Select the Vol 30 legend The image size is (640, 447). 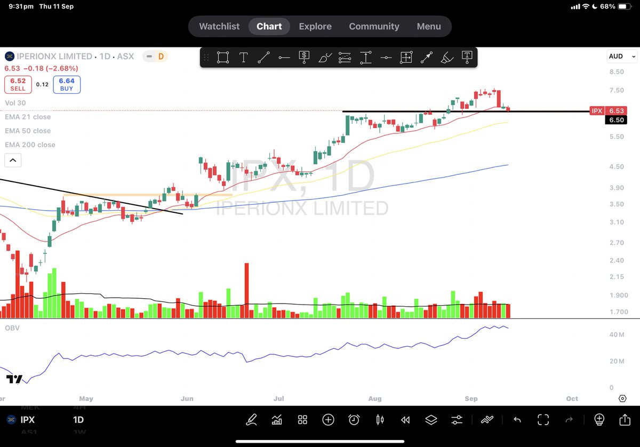pyautogui.click(x=14, y=103)
